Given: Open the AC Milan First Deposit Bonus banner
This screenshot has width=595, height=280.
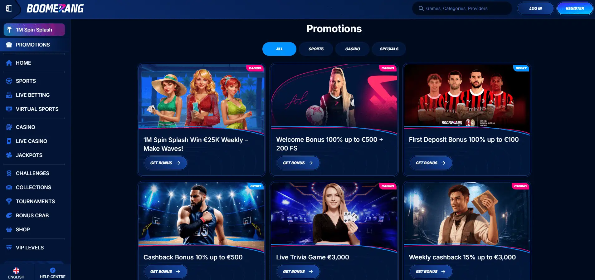Looking at the screenshot, I should point(467,96).
